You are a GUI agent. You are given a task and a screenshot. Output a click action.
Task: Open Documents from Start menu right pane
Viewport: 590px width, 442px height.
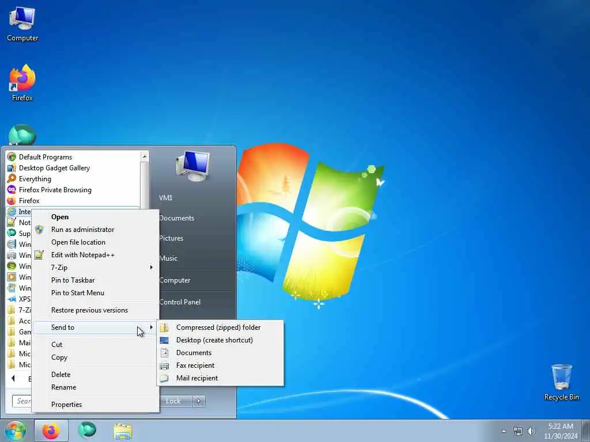click(x=176, y=218)
